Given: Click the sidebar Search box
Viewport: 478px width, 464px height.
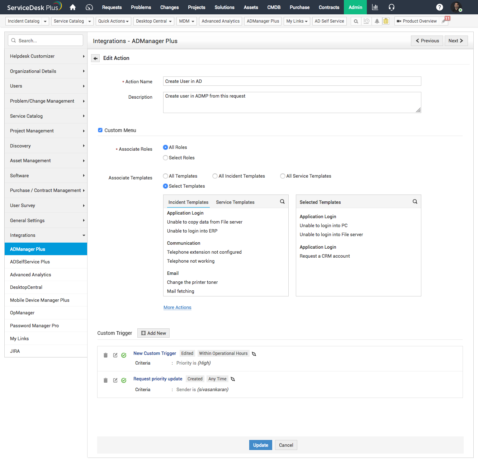Looking at the screenshot, I should pyautogui.click(x=46, y=41).
